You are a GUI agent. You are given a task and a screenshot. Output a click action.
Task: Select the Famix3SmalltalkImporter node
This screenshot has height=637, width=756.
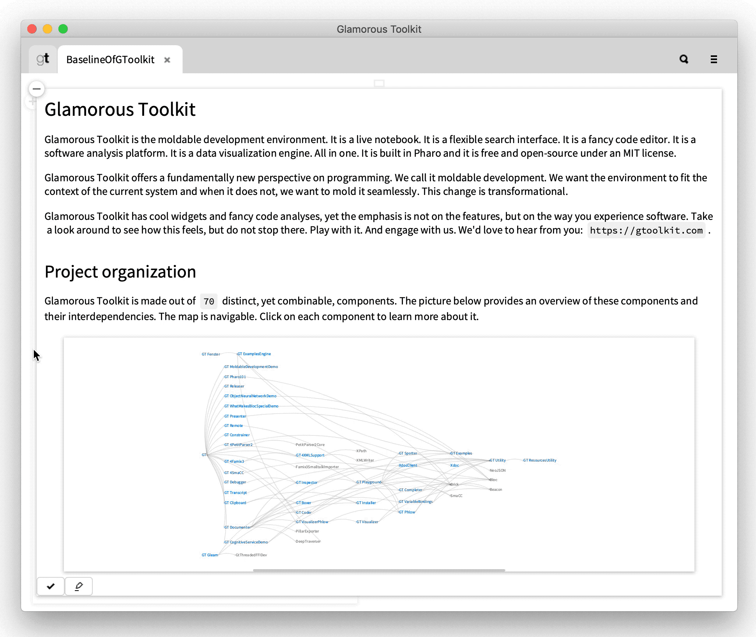pos(317,467)
